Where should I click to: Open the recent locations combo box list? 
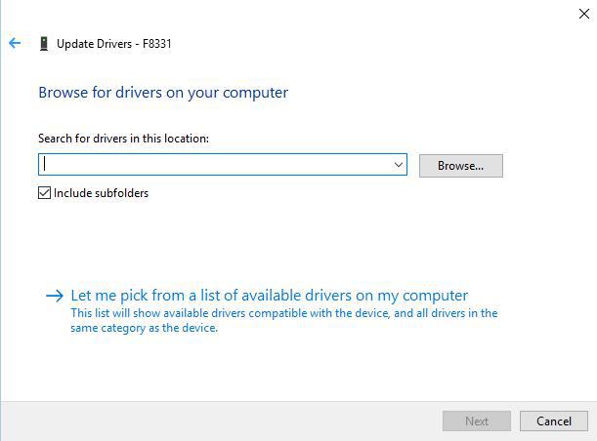398,165
